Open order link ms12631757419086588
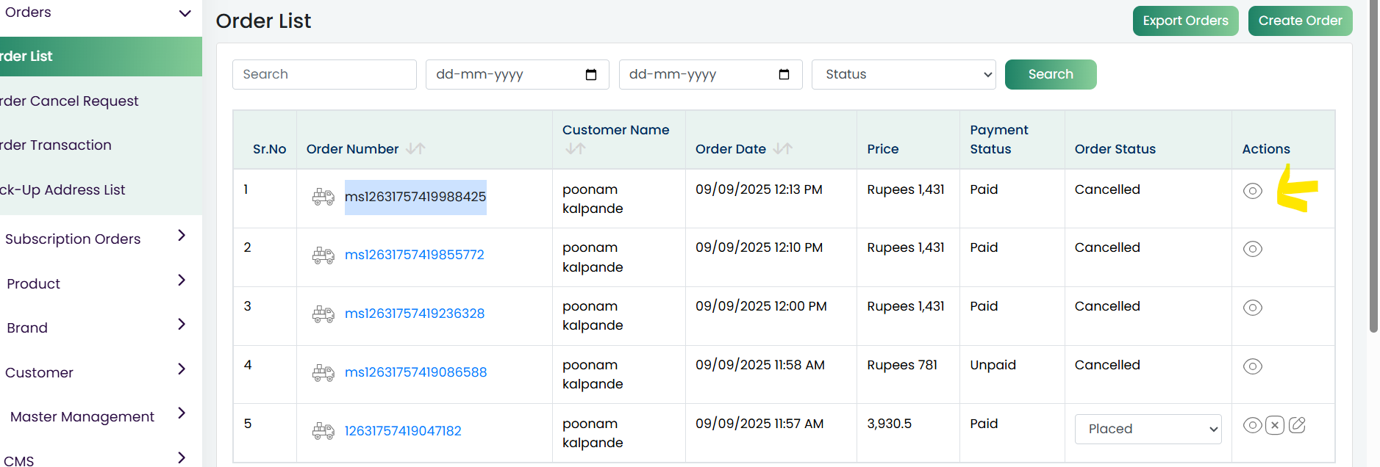Image resolution: width=1380 pixels, height=467 pixels. click(x=415, y=372)
